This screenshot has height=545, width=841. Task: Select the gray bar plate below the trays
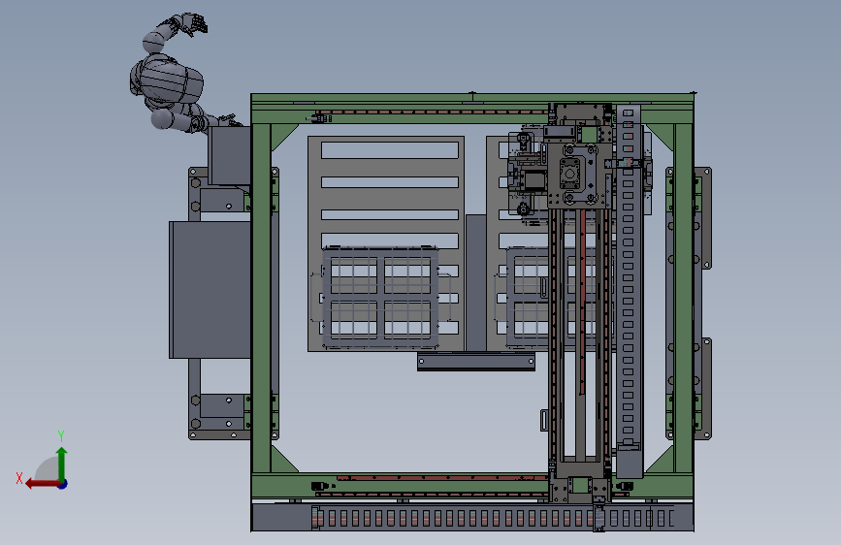coord(476,362)
